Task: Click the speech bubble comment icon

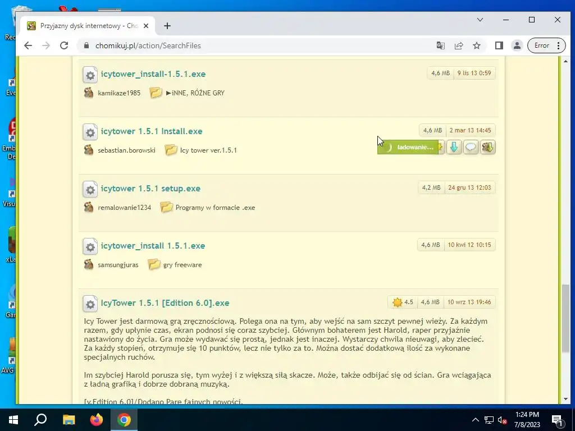Action: point(471,148)
